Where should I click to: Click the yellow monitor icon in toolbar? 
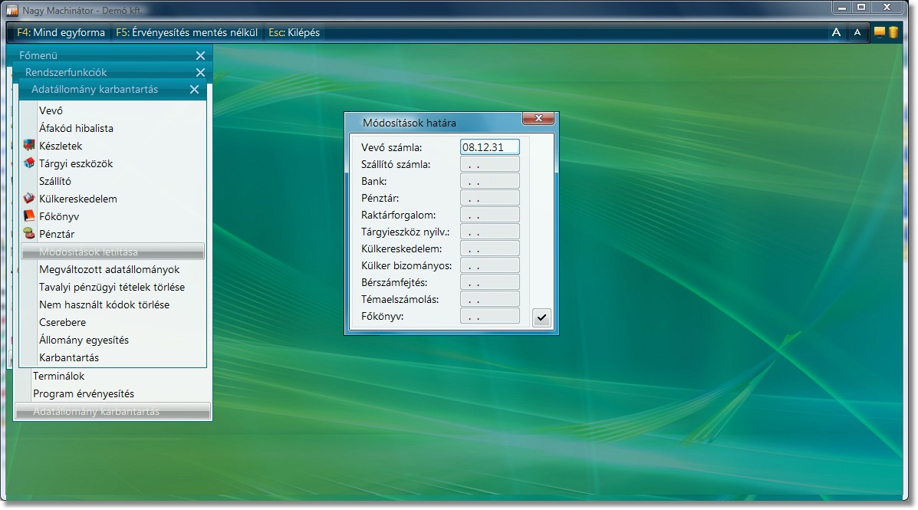coord(880,31)
